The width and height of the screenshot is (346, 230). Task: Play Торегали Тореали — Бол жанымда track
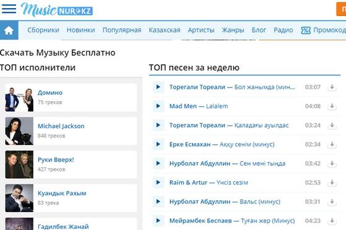point(158,87)
